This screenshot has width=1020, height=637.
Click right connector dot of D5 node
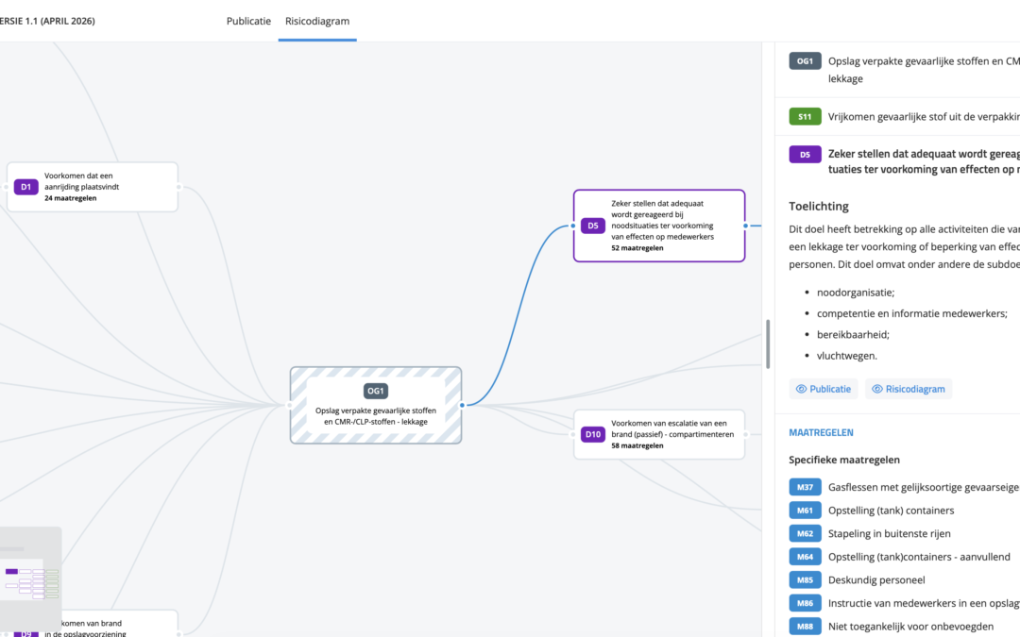(x=745, y=226)
